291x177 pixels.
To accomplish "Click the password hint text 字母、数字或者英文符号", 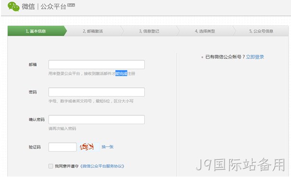I will click(x=70, y=101).
